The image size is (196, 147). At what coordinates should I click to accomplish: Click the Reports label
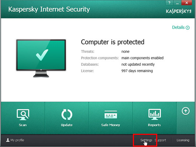click(x=154, y=125)
